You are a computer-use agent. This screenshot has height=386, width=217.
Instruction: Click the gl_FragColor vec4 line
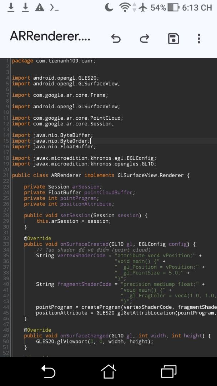click(x=168, y=296)
